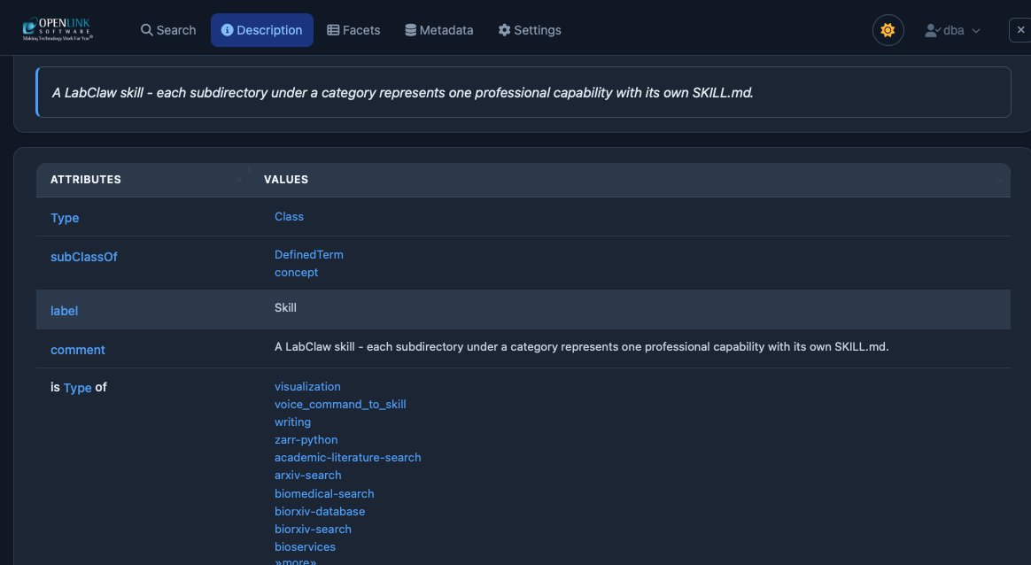Open the DefinedTerm link

308,254
